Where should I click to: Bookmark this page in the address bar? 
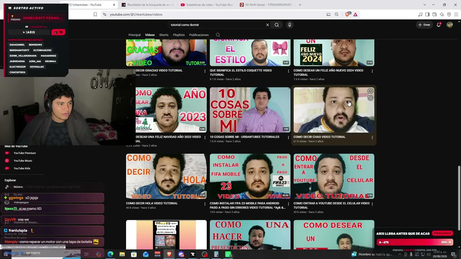[95, 14]
